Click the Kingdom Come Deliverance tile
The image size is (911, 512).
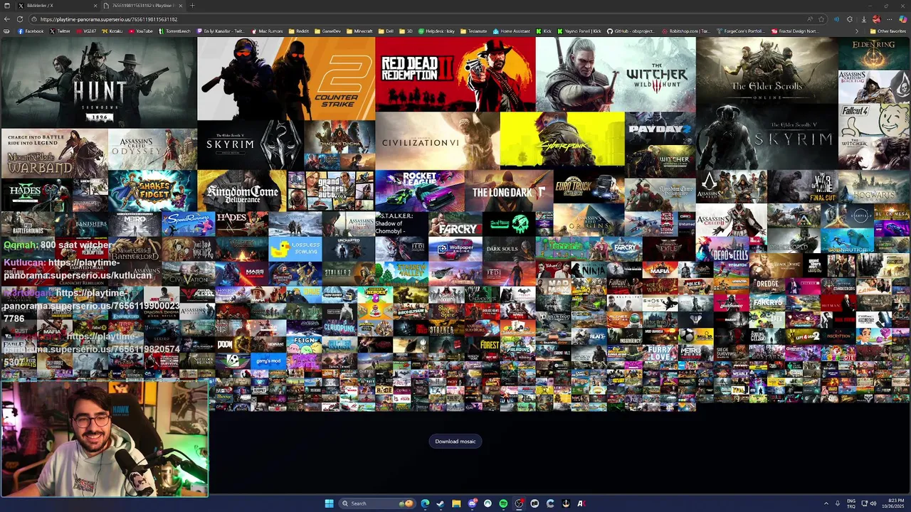(241, 191)
